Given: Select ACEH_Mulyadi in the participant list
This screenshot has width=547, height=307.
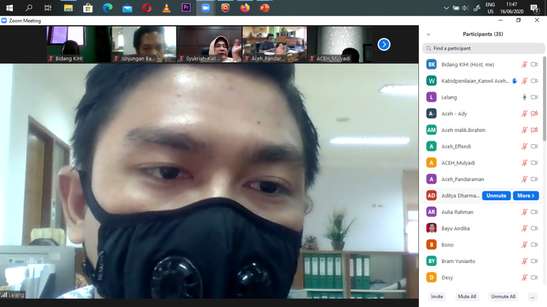Looking at the screenshot, I should (458, 163).
